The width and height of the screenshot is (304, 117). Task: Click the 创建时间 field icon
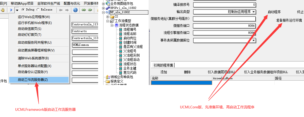click(x=121, y=42)
